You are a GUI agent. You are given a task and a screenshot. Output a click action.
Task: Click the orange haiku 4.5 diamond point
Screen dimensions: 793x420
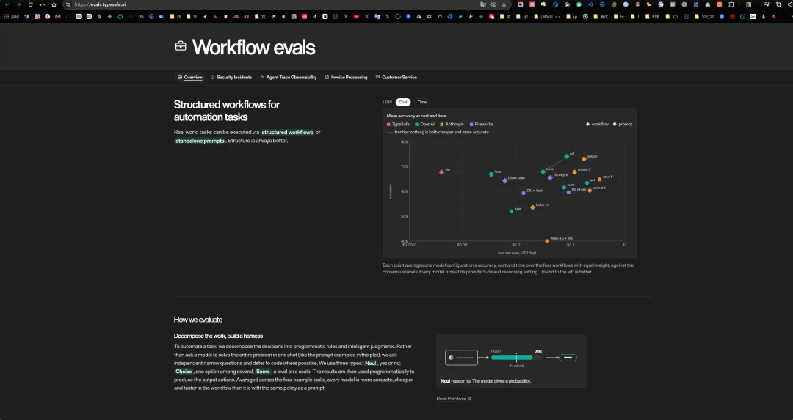(532, 207)
